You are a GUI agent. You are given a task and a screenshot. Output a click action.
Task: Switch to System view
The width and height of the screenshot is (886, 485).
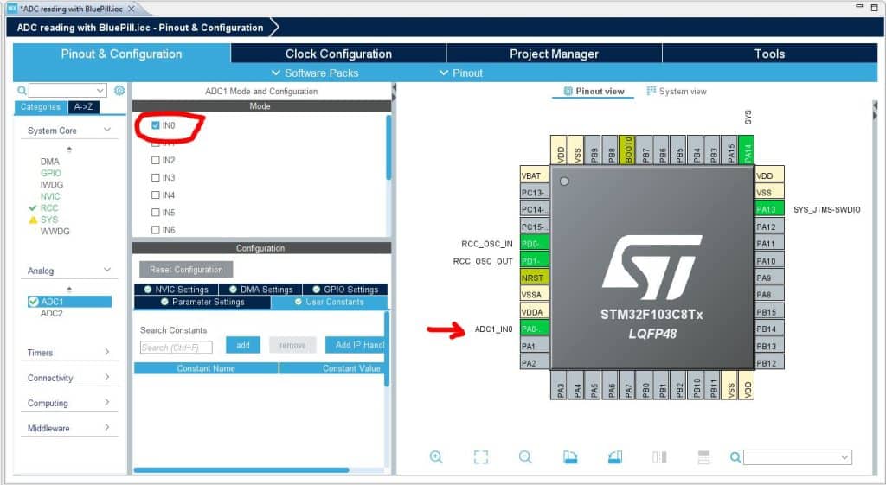point(677,91)
